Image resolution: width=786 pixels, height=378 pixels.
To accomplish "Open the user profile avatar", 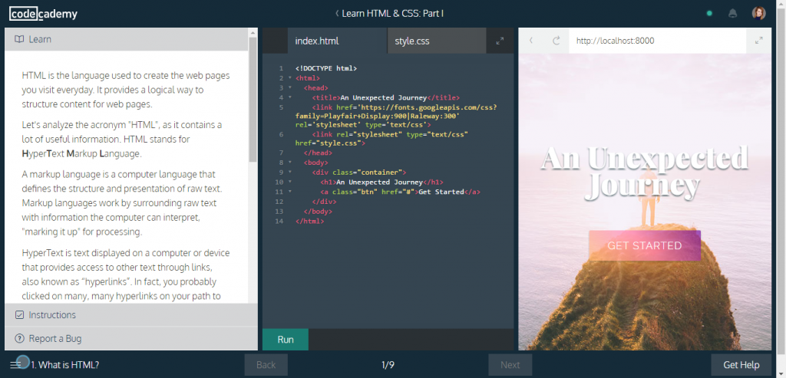I will 759,14.
